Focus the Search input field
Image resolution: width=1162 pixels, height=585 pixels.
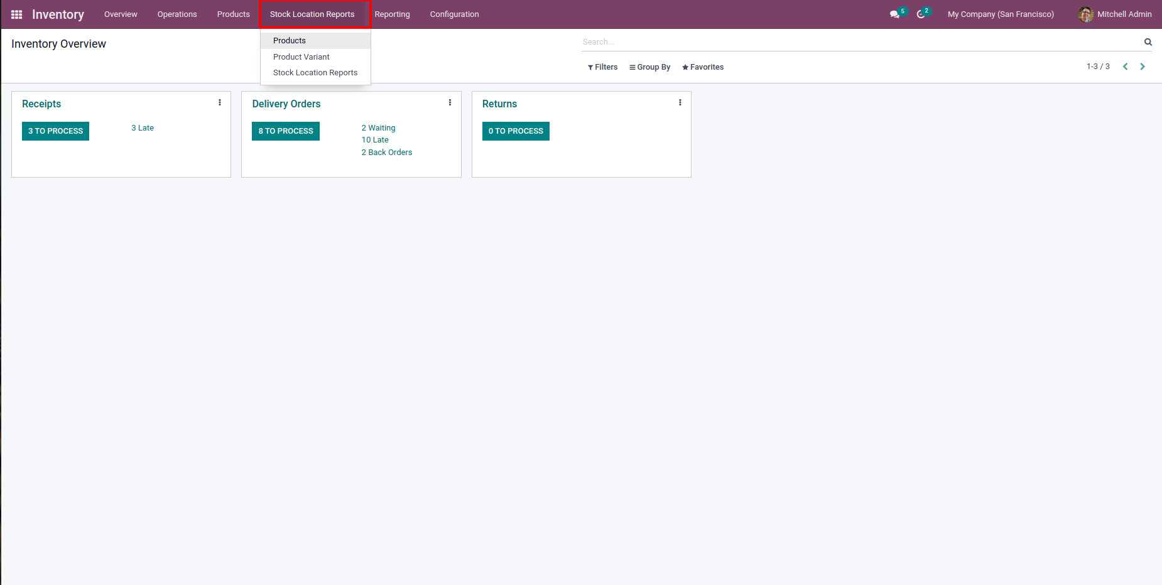tap(861, 42)
